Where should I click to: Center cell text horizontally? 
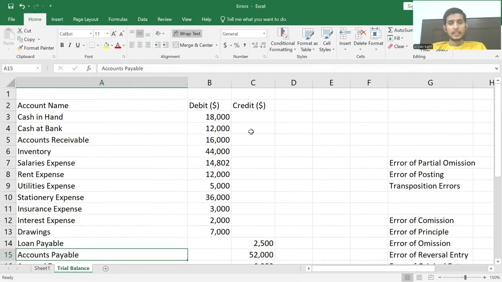click(140, 45)
